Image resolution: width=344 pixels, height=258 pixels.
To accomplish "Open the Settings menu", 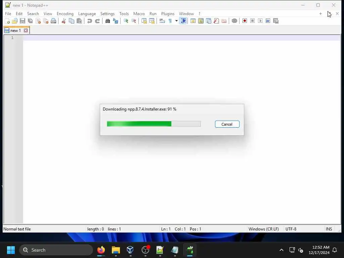I will (x=107, y=13).
